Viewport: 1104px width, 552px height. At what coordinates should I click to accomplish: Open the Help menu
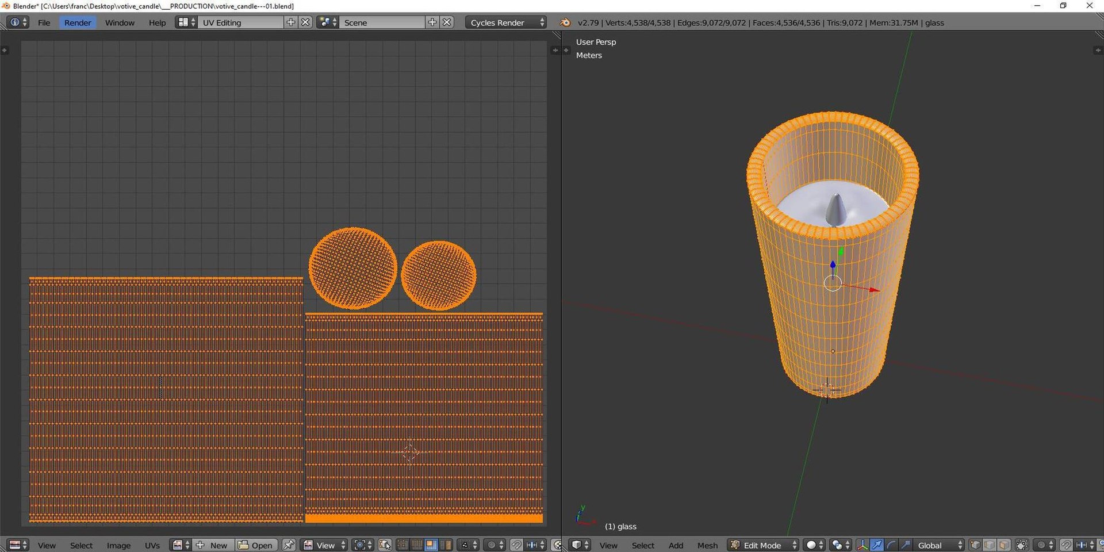pyautogui.click(x=157, y=22)
